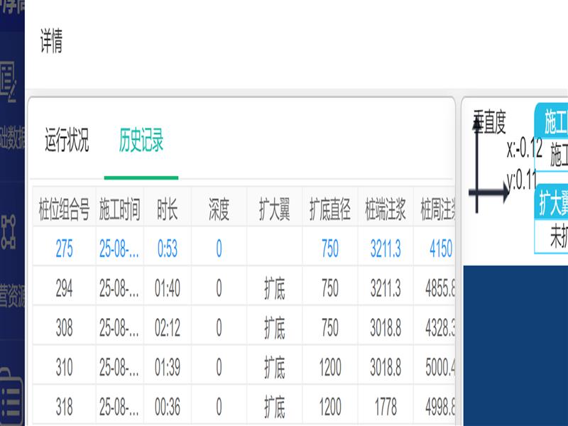Click the 0:53 duration in highlighted row
The width and height of the screenshot is (568, 426).
(x=168, y=248)
